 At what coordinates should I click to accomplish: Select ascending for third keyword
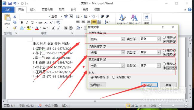[x=164, y=64]
